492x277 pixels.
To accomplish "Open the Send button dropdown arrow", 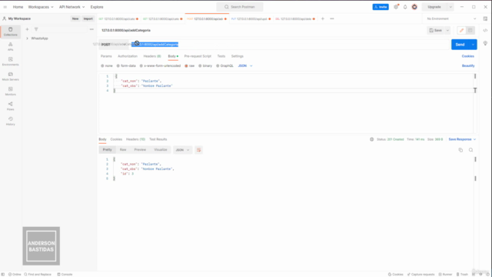I will click(x=473, y=45).
